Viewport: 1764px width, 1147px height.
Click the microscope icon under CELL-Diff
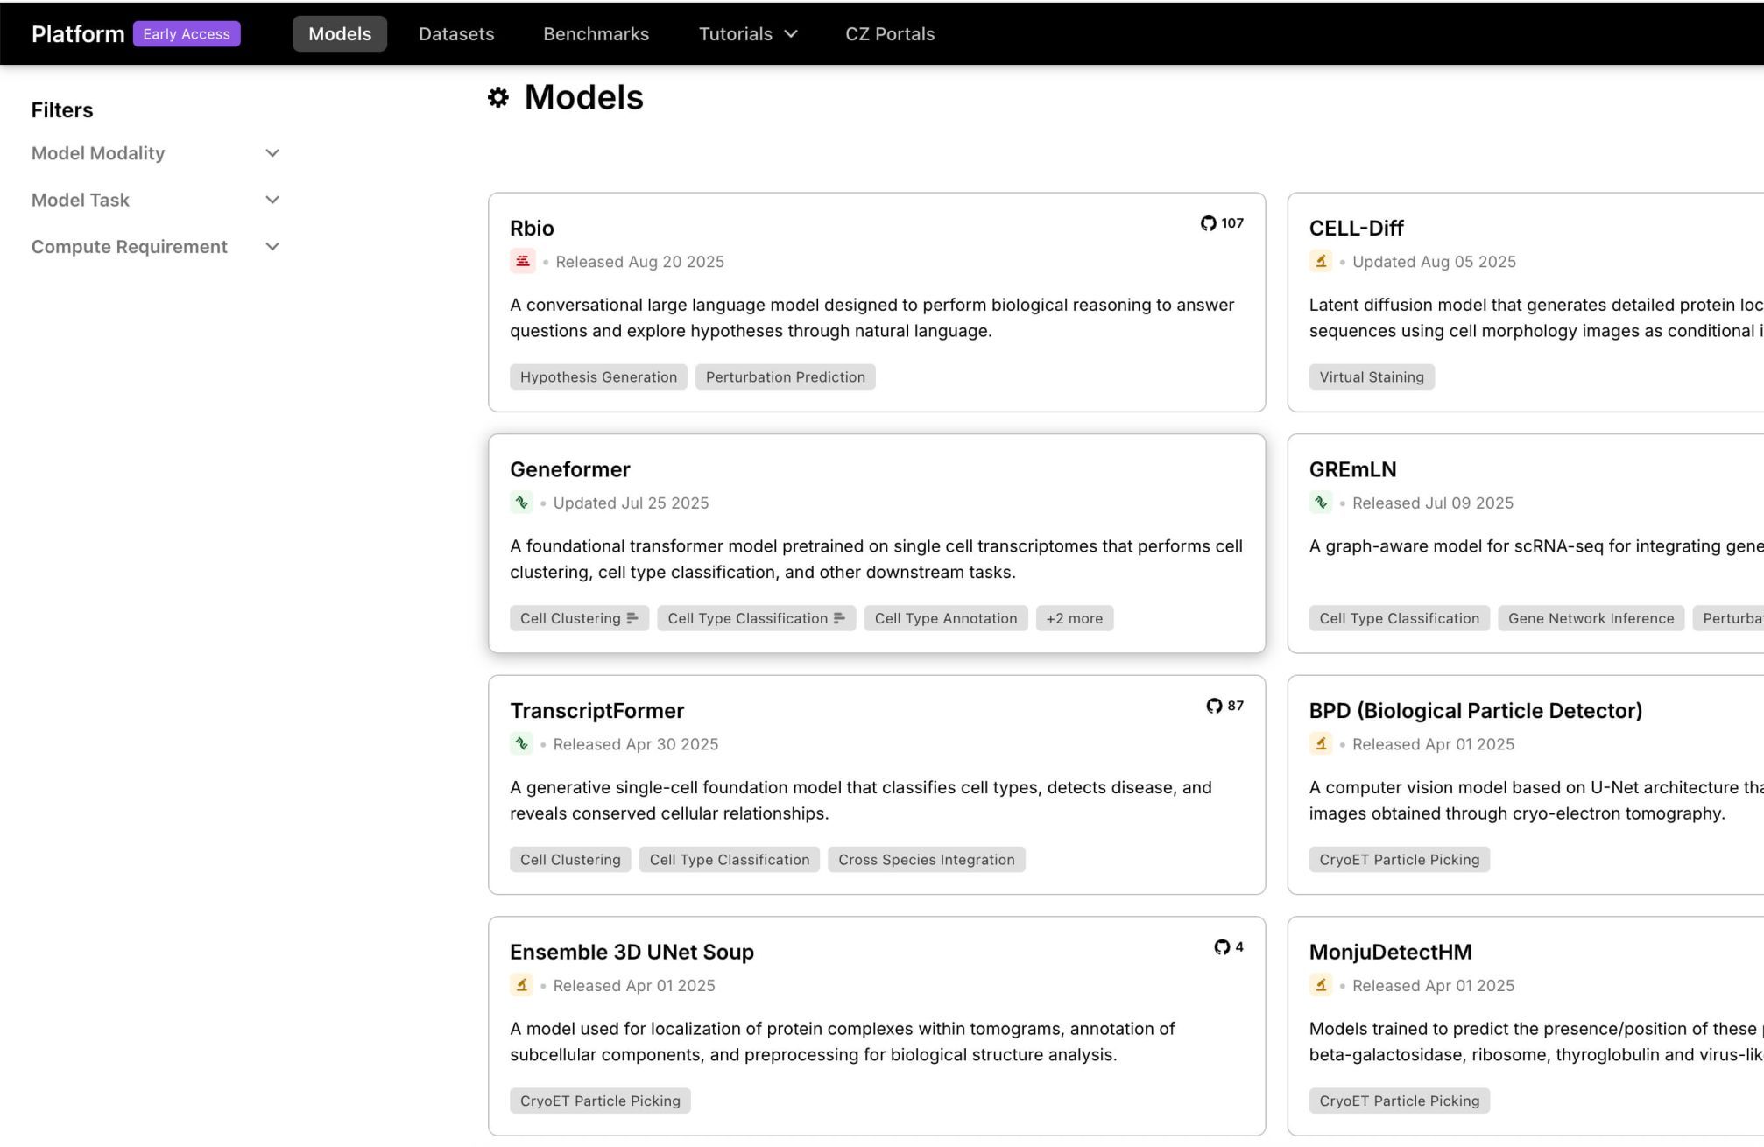[1320, 261]
